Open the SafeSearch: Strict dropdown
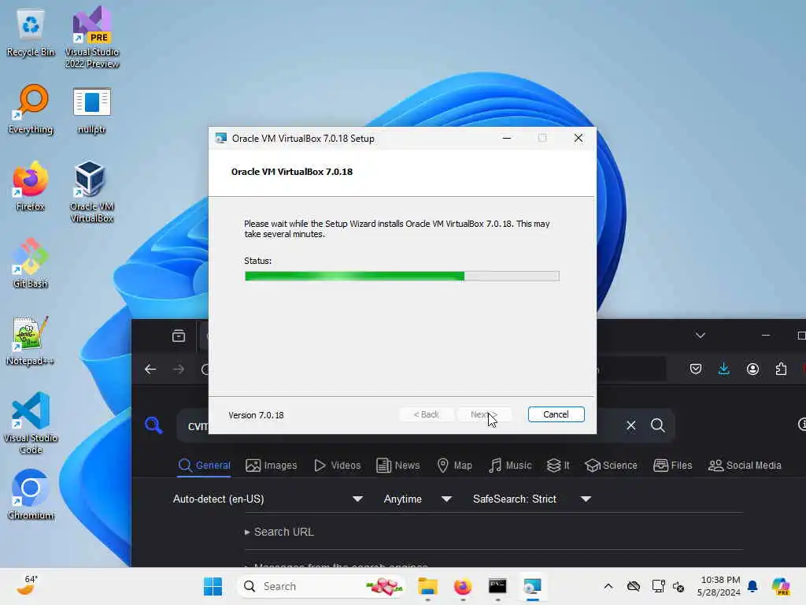 click(x=532, y=499)
